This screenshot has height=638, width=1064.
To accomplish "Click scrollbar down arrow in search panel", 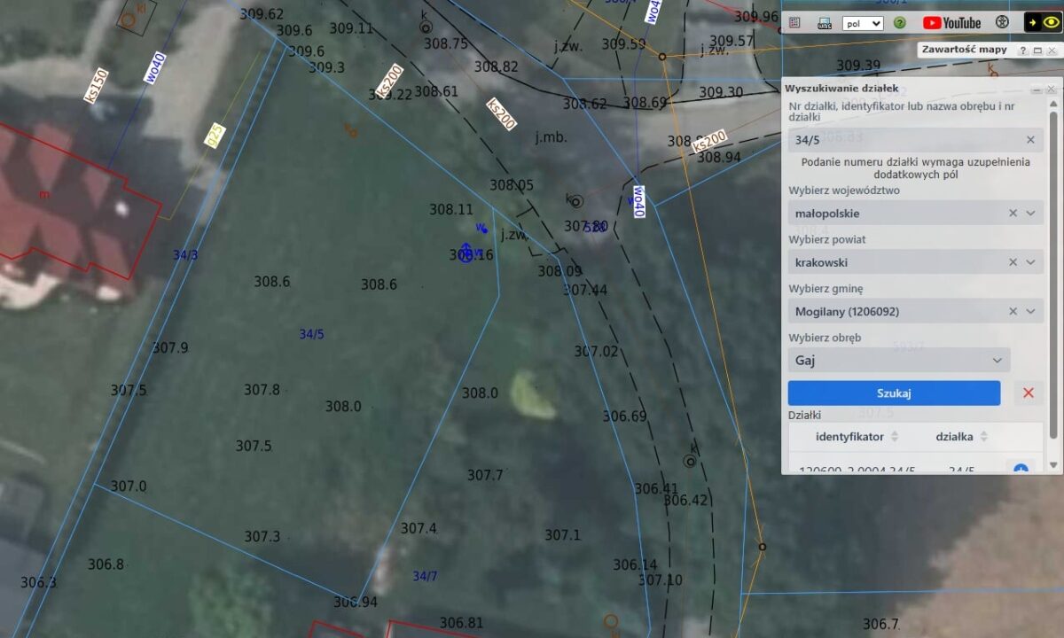I will (1053, 465).
